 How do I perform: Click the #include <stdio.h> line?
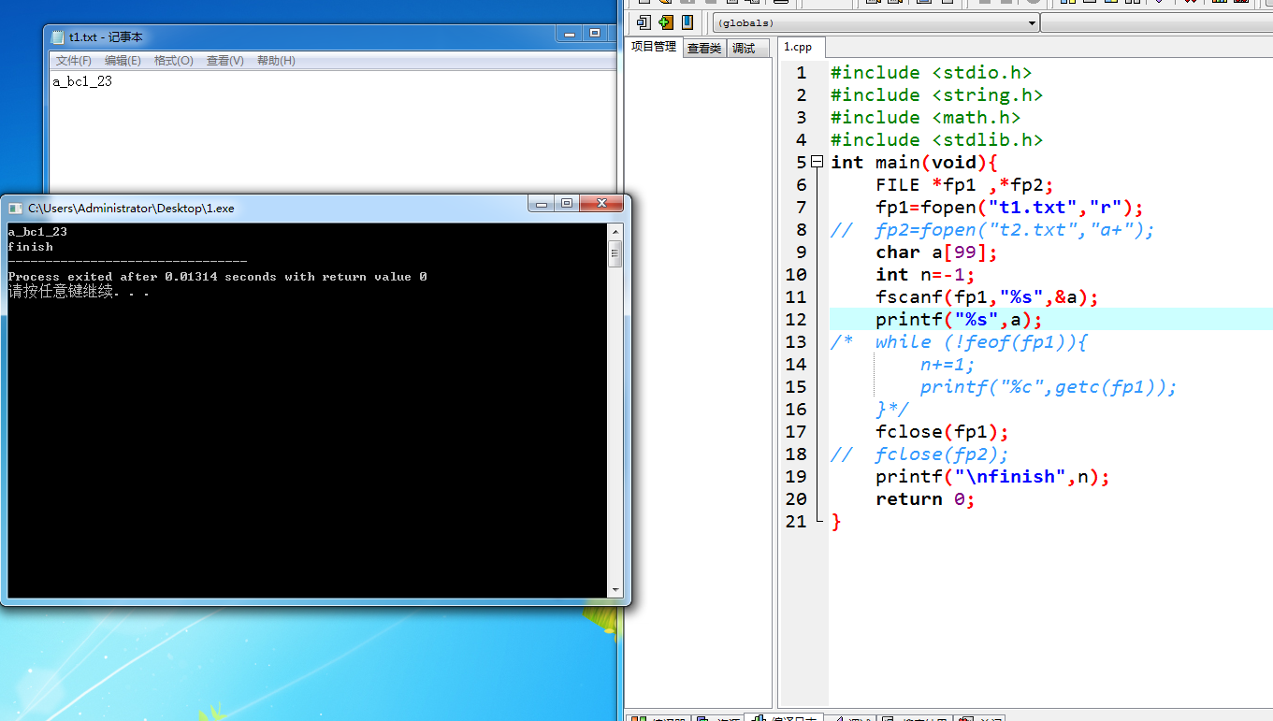coord(931,72)
